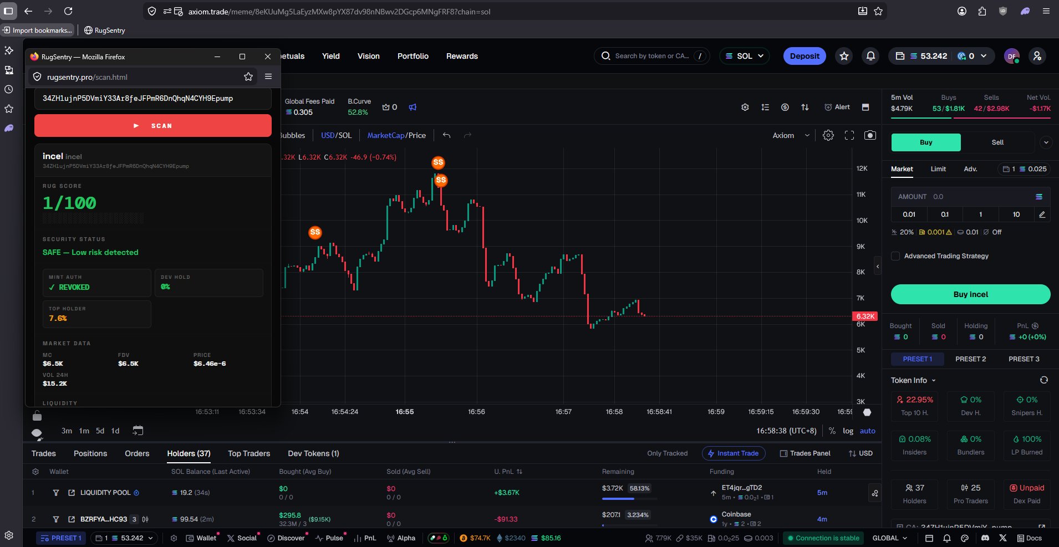Open the Trades Panel
Screen dimensions: 1059x547
coord(805,453)
